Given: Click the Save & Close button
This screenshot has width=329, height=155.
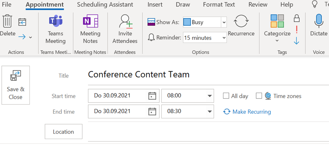Looking at the screenshot, I should coord(16,85).
